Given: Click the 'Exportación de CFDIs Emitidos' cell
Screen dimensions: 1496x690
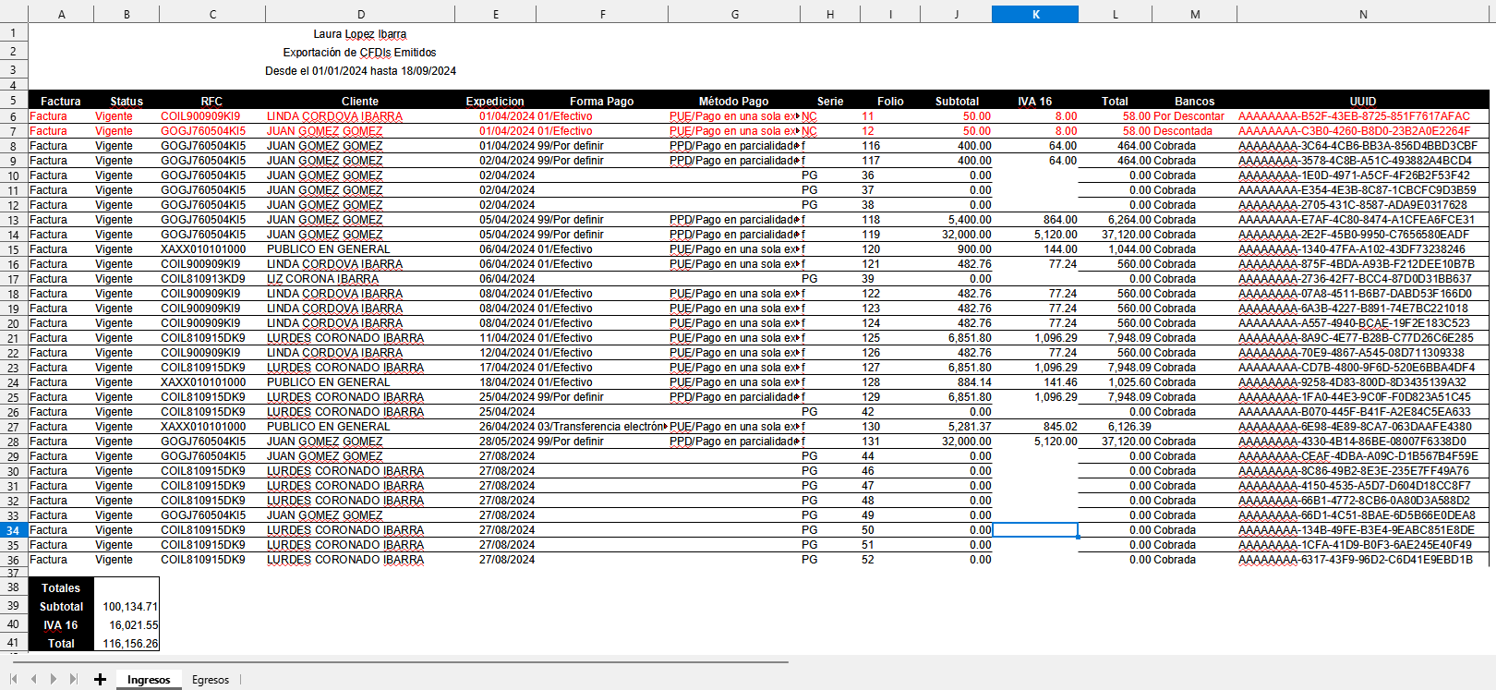Looking at the screenshot, I should [360, 53].
